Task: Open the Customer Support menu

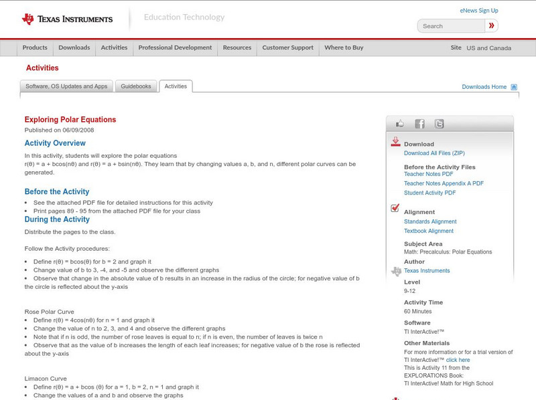Action: [288, 47]
